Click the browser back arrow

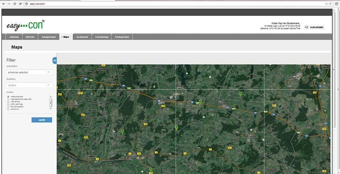click(3, 3)
